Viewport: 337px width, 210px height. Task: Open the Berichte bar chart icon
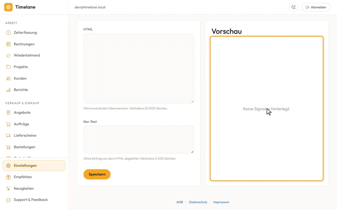(x=8, y=90)
